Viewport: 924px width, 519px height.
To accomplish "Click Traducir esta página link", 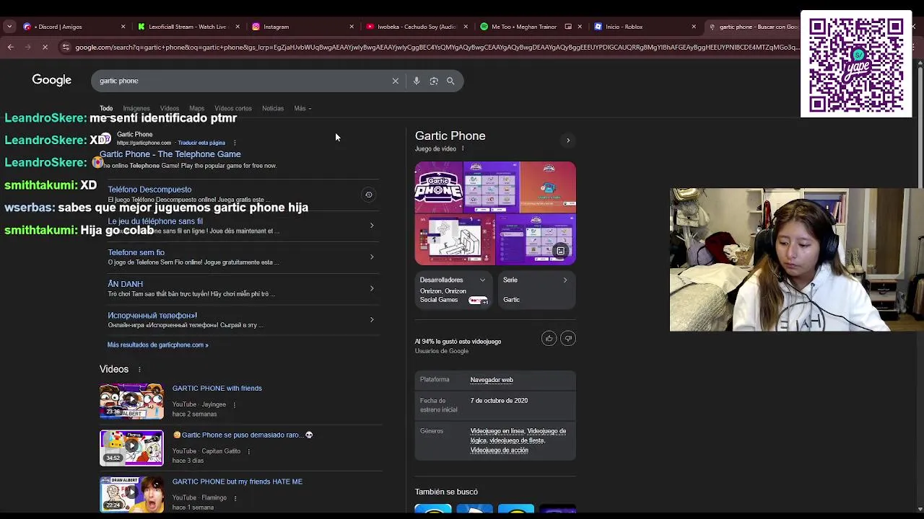I will [201, 143].
